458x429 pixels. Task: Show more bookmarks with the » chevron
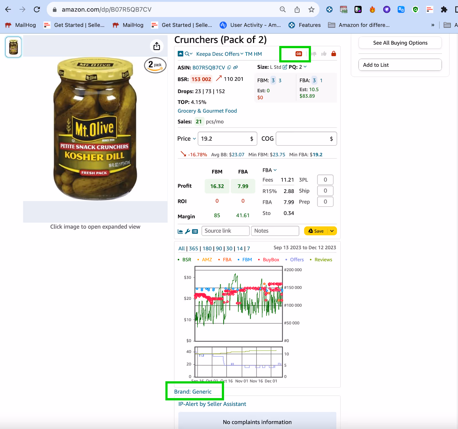point(433,25)
